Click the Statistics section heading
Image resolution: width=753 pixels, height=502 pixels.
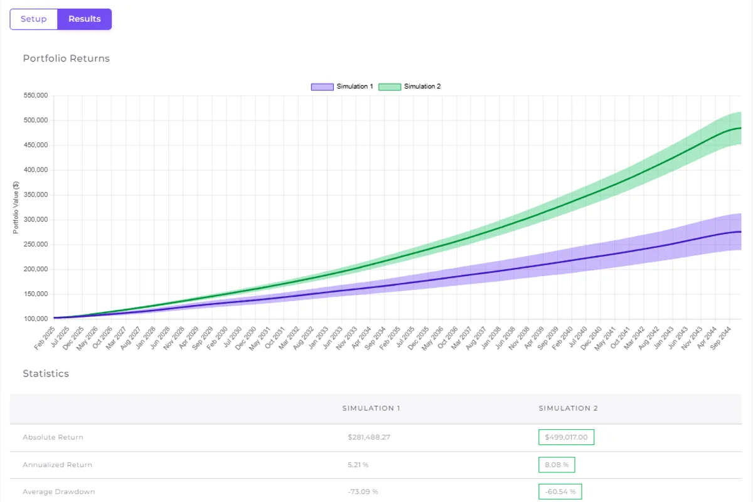pyautogui.click(x=46, y=373)
